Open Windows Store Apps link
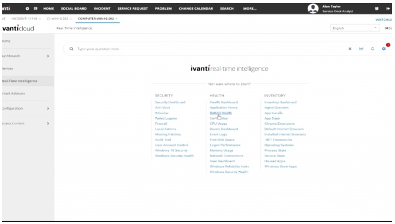Image resolution: width=395 pixels, height=224 pixels. pyautogui.click(x=281, y=166)
